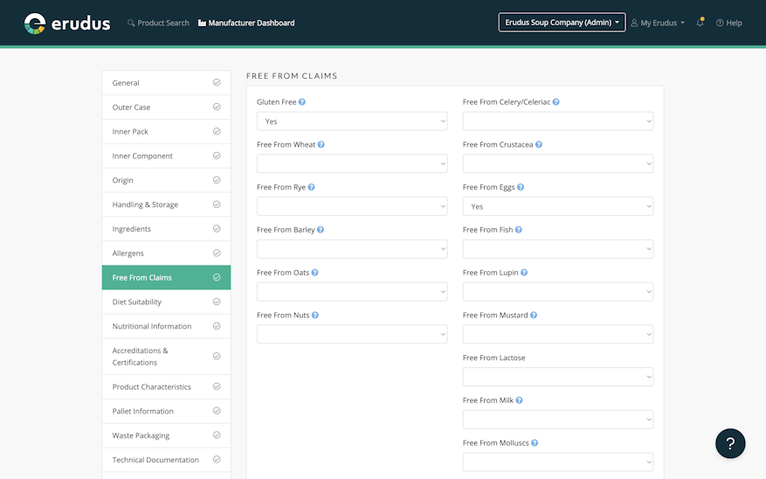Show the Free From Molluscs help icon

click(535, 443)
